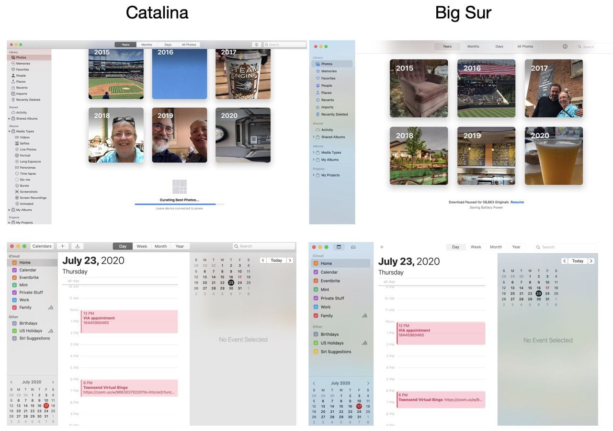Click Resume link to continue download
Screen dimensions: 613x431
point(517,202)
